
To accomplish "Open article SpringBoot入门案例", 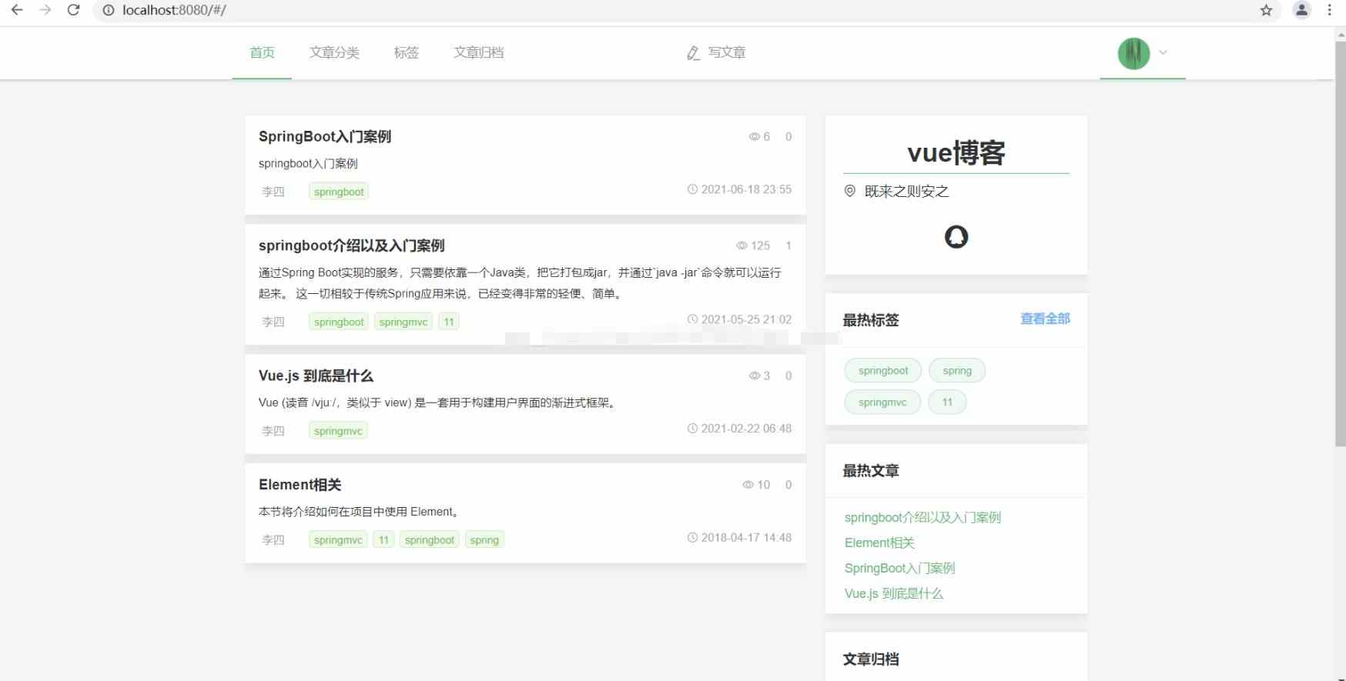I will point(325,136).
